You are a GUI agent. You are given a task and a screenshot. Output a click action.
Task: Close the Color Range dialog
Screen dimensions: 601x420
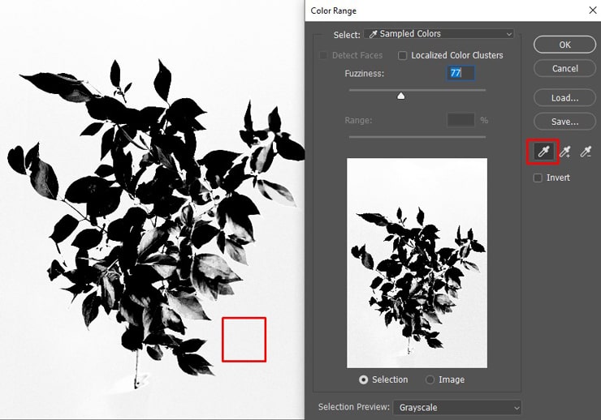[x=590, y=11]
